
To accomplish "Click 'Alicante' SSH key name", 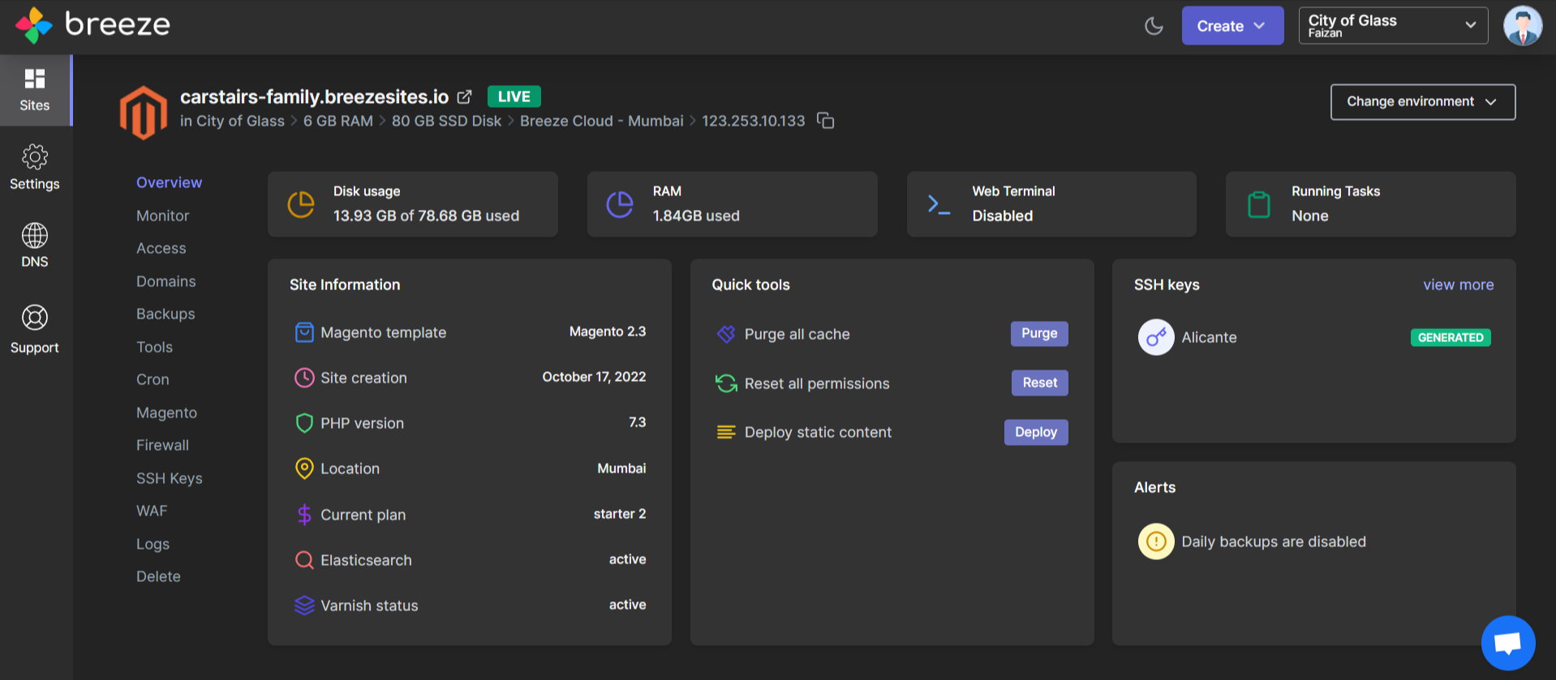I will 1209,337.
